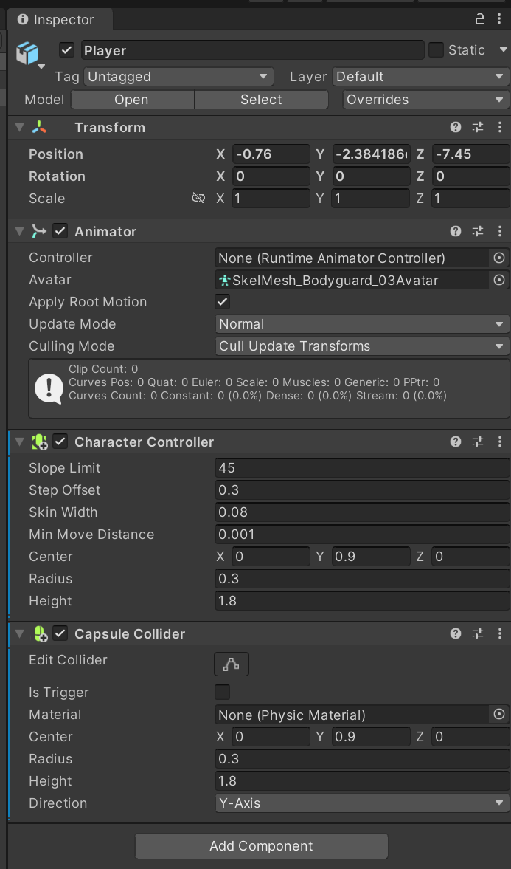
Task: Click the Add Component button
Action: pyautogui.click(x=261, y=846)
